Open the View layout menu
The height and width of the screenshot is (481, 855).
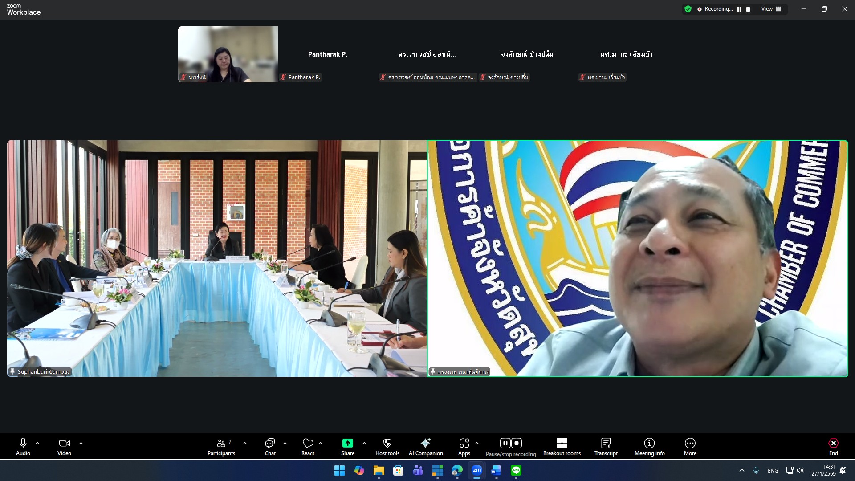click(771, 9)
